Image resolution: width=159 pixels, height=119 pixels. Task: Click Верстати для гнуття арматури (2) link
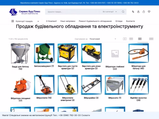[68, 67]
